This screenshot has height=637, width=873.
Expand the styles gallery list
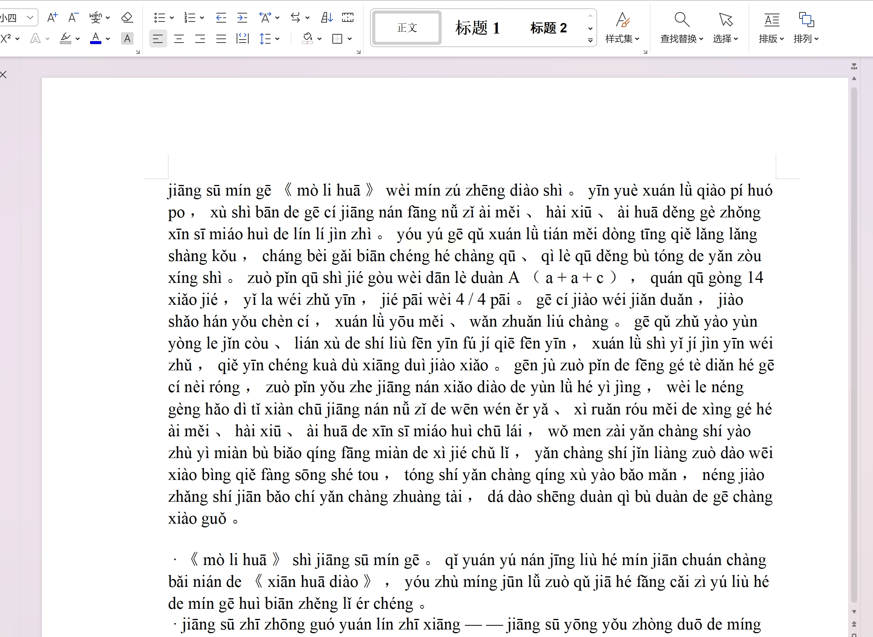point(590,40)
